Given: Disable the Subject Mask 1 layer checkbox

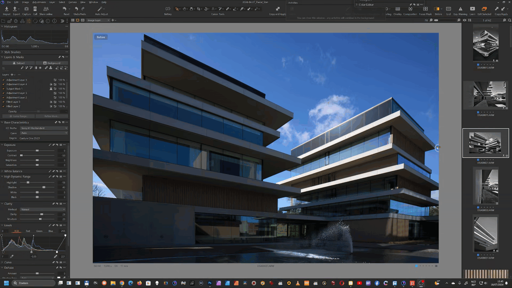Looking at the screenshot, I should tap(3, 89).
